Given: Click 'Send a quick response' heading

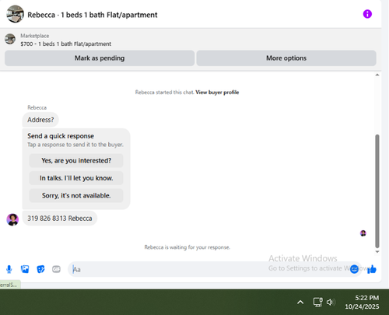Looking at the screenshot, I should (x=61, y=136).
